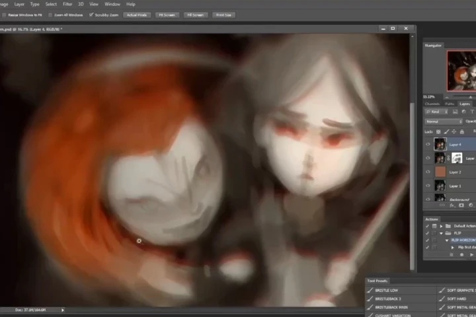Click the Fill Screen button

(x=196, y=15)
